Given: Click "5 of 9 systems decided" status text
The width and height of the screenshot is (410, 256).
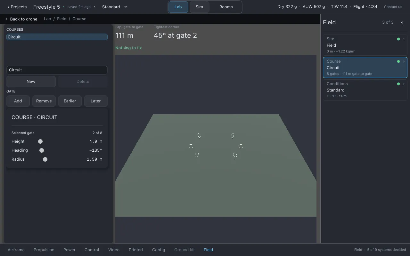Looking at the screenshot, I should (x=387, y=250).
